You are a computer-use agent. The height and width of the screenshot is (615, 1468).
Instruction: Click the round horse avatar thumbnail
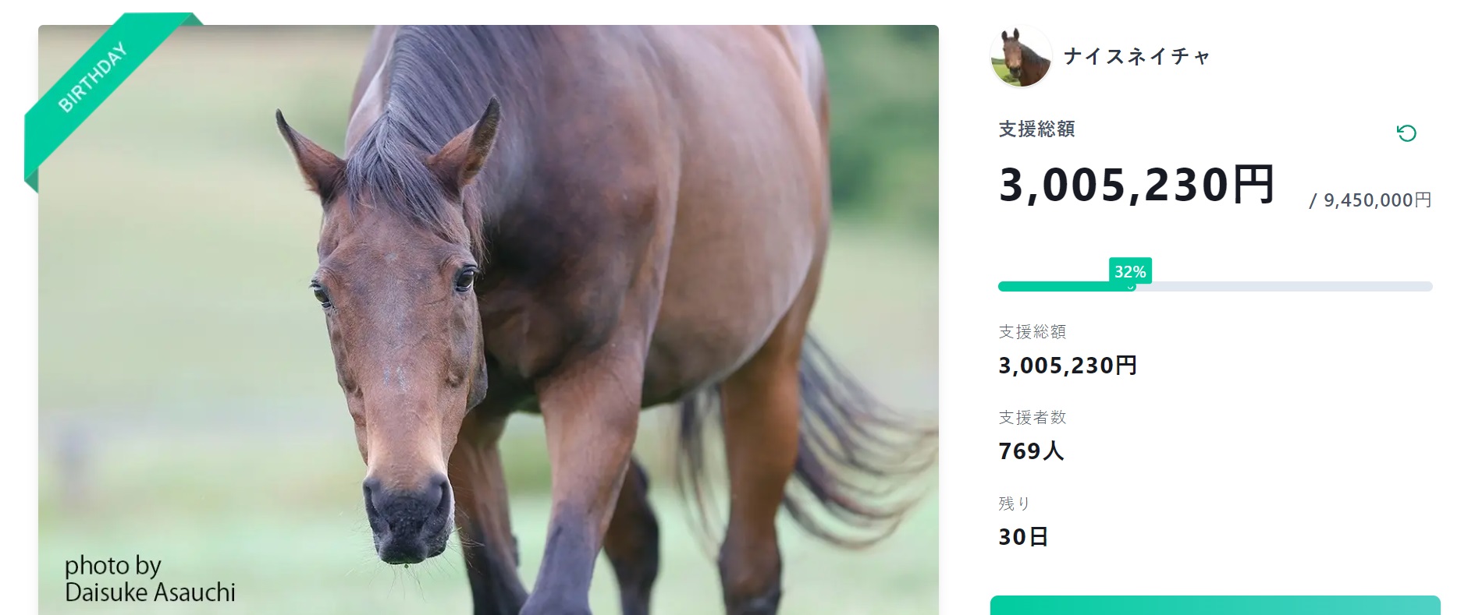1021,56
